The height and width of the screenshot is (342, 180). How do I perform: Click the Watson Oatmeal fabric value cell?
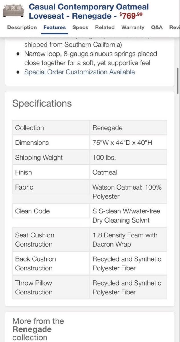[128, 192]
